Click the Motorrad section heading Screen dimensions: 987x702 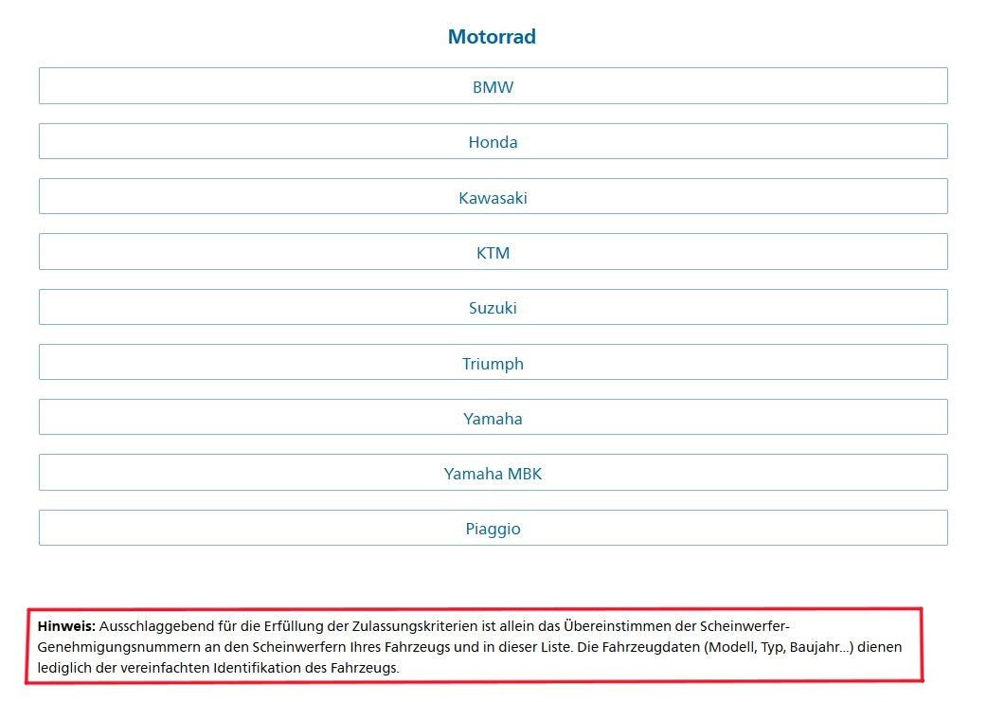tap(492, 37)
